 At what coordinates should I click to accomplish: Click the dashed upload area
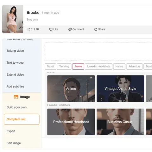click(98, 52)
